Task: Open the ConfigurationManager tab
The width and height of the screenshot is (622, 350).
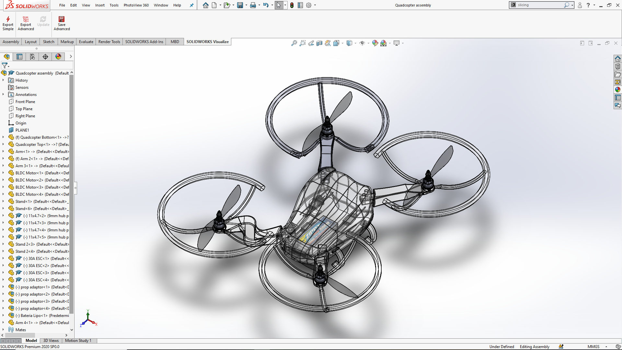Action: (x=32, y=57)
